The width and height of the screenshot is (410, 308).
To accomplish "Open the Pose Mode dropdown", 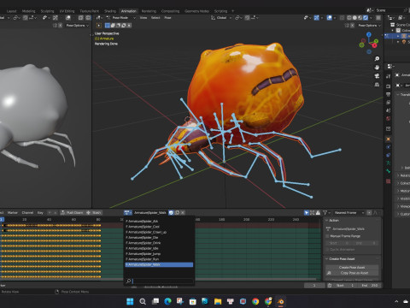I will [x=121, y=18].
